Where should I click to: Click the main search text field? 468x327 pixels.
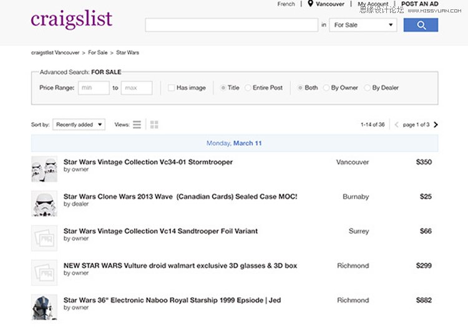tap(232, 25)
